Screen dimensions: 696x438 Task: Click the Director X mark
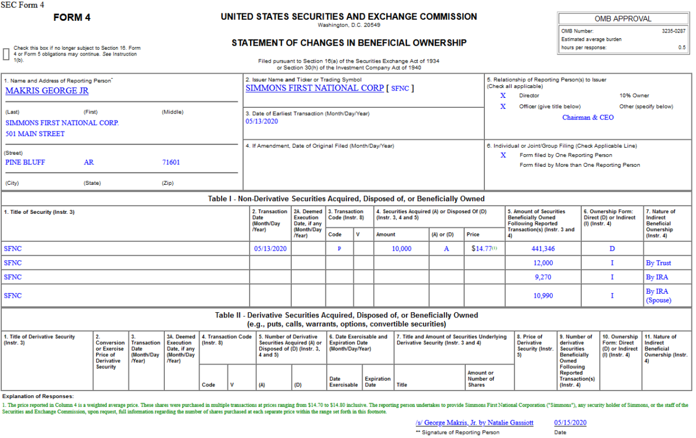click(503, 96)
